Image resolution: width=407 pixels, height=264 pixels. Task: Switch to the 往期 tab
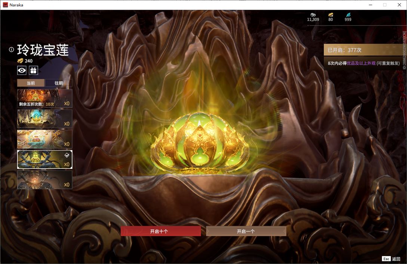click(59, 83)
